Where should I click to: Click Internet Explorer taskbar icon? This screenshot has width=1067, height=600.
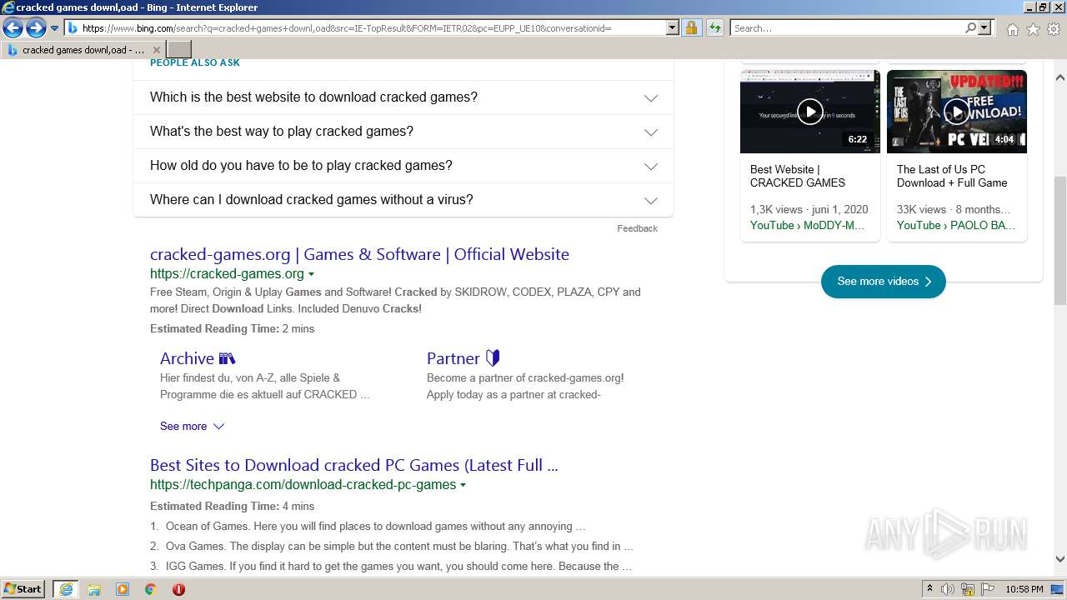(66, 589)
